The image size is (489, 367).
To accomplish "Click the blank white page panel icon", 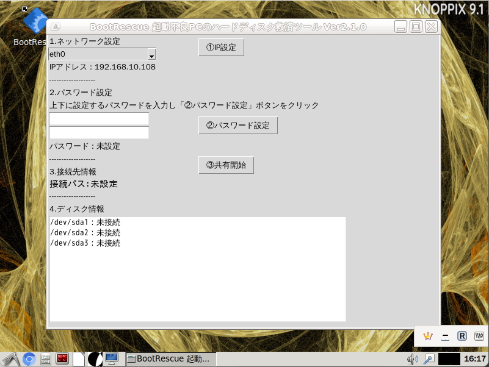I will tap(79, 359).
